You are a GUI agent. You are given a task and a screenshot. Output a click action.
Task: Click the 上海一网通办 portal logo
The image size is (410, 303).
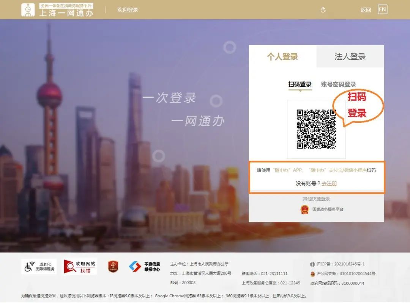pyautogui.click(x=57, y=9)
